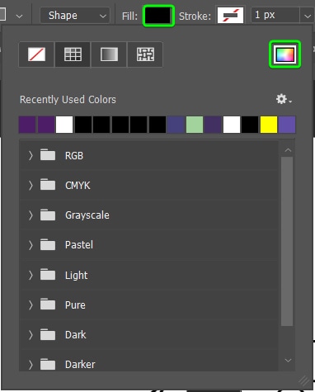Expand the CMYK swatch folder
Screen dimensions: 315x392
[31, 186]
